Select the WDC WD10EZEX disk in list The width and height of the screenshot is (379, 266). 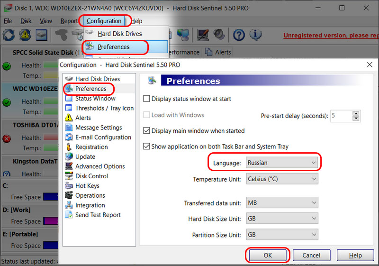click(30, 101)
